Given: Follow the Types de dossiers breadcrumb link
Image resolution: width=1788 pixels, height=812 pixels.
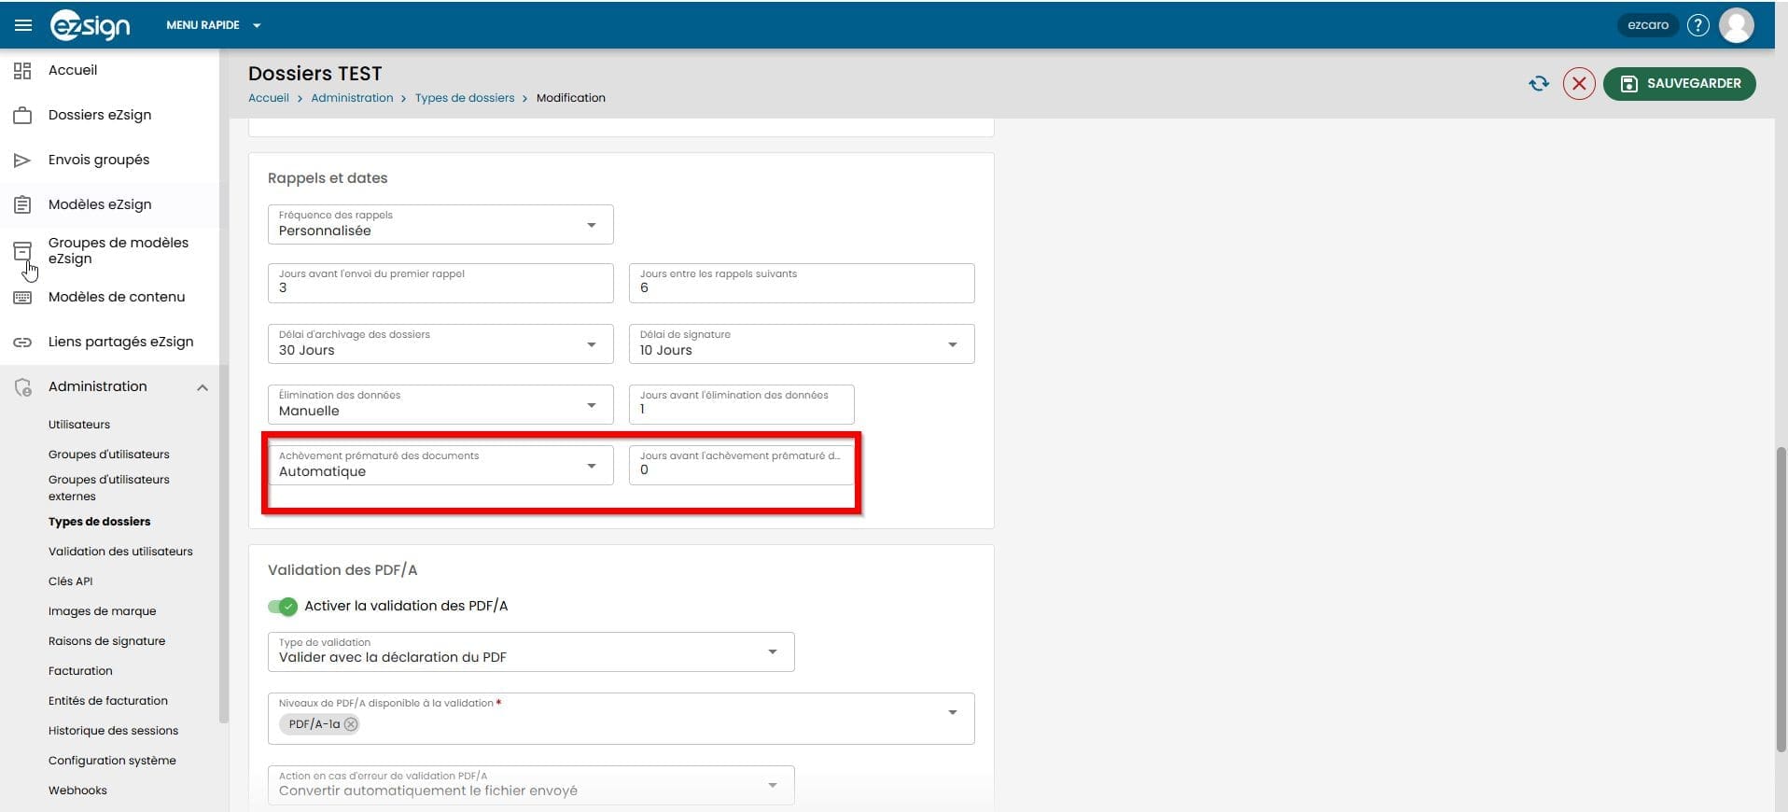Looking at the screenshot, I should pyautogui.click(x=464, y=98).
